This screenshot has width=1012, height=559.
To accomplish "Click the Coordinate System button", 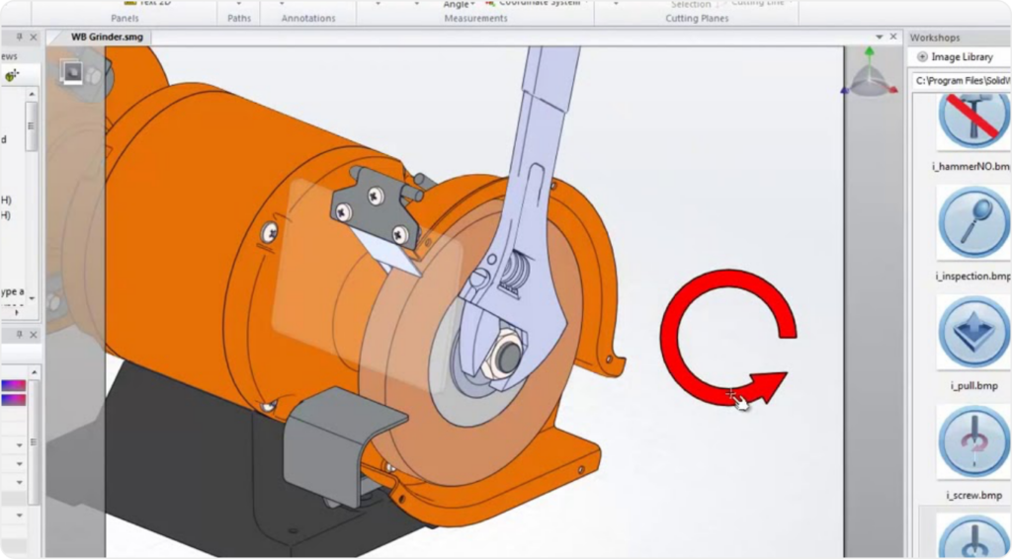I will click(539, 4).
